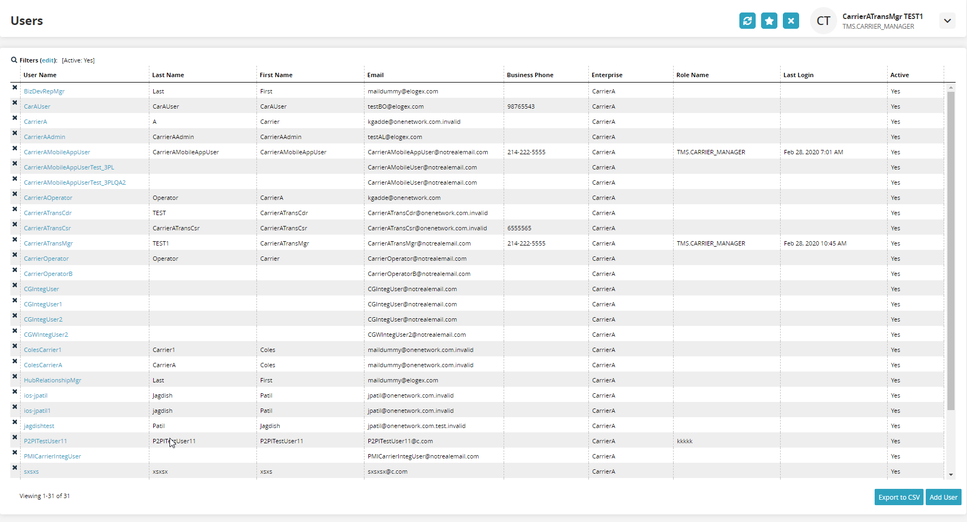Click the X icon beside ColesCarrier1
Image resolution: width=967 pixels, height=522 pixels.
[15, 346]
